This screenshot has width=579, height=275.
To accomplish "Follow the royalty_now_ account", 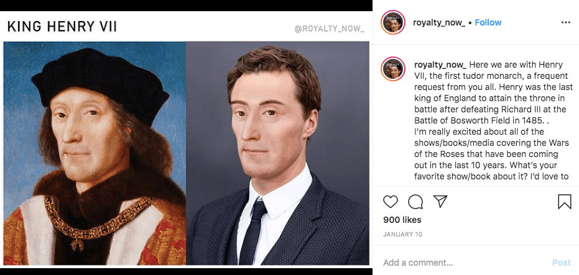I will (x=488, y=22).
